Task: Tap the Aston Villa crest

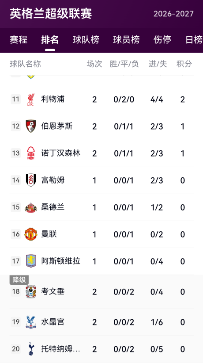Action: tap(31, 261)
